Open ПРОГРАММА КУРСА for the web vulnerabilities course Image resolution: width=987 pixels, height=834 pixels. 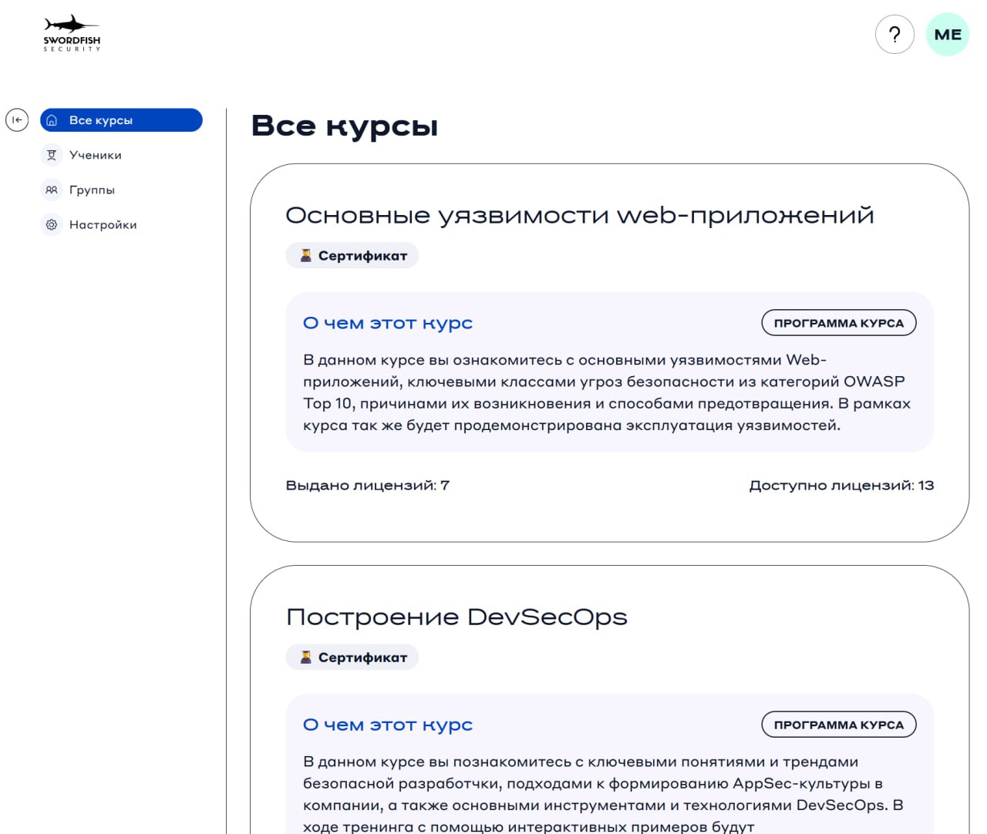(x=838, y=323)
